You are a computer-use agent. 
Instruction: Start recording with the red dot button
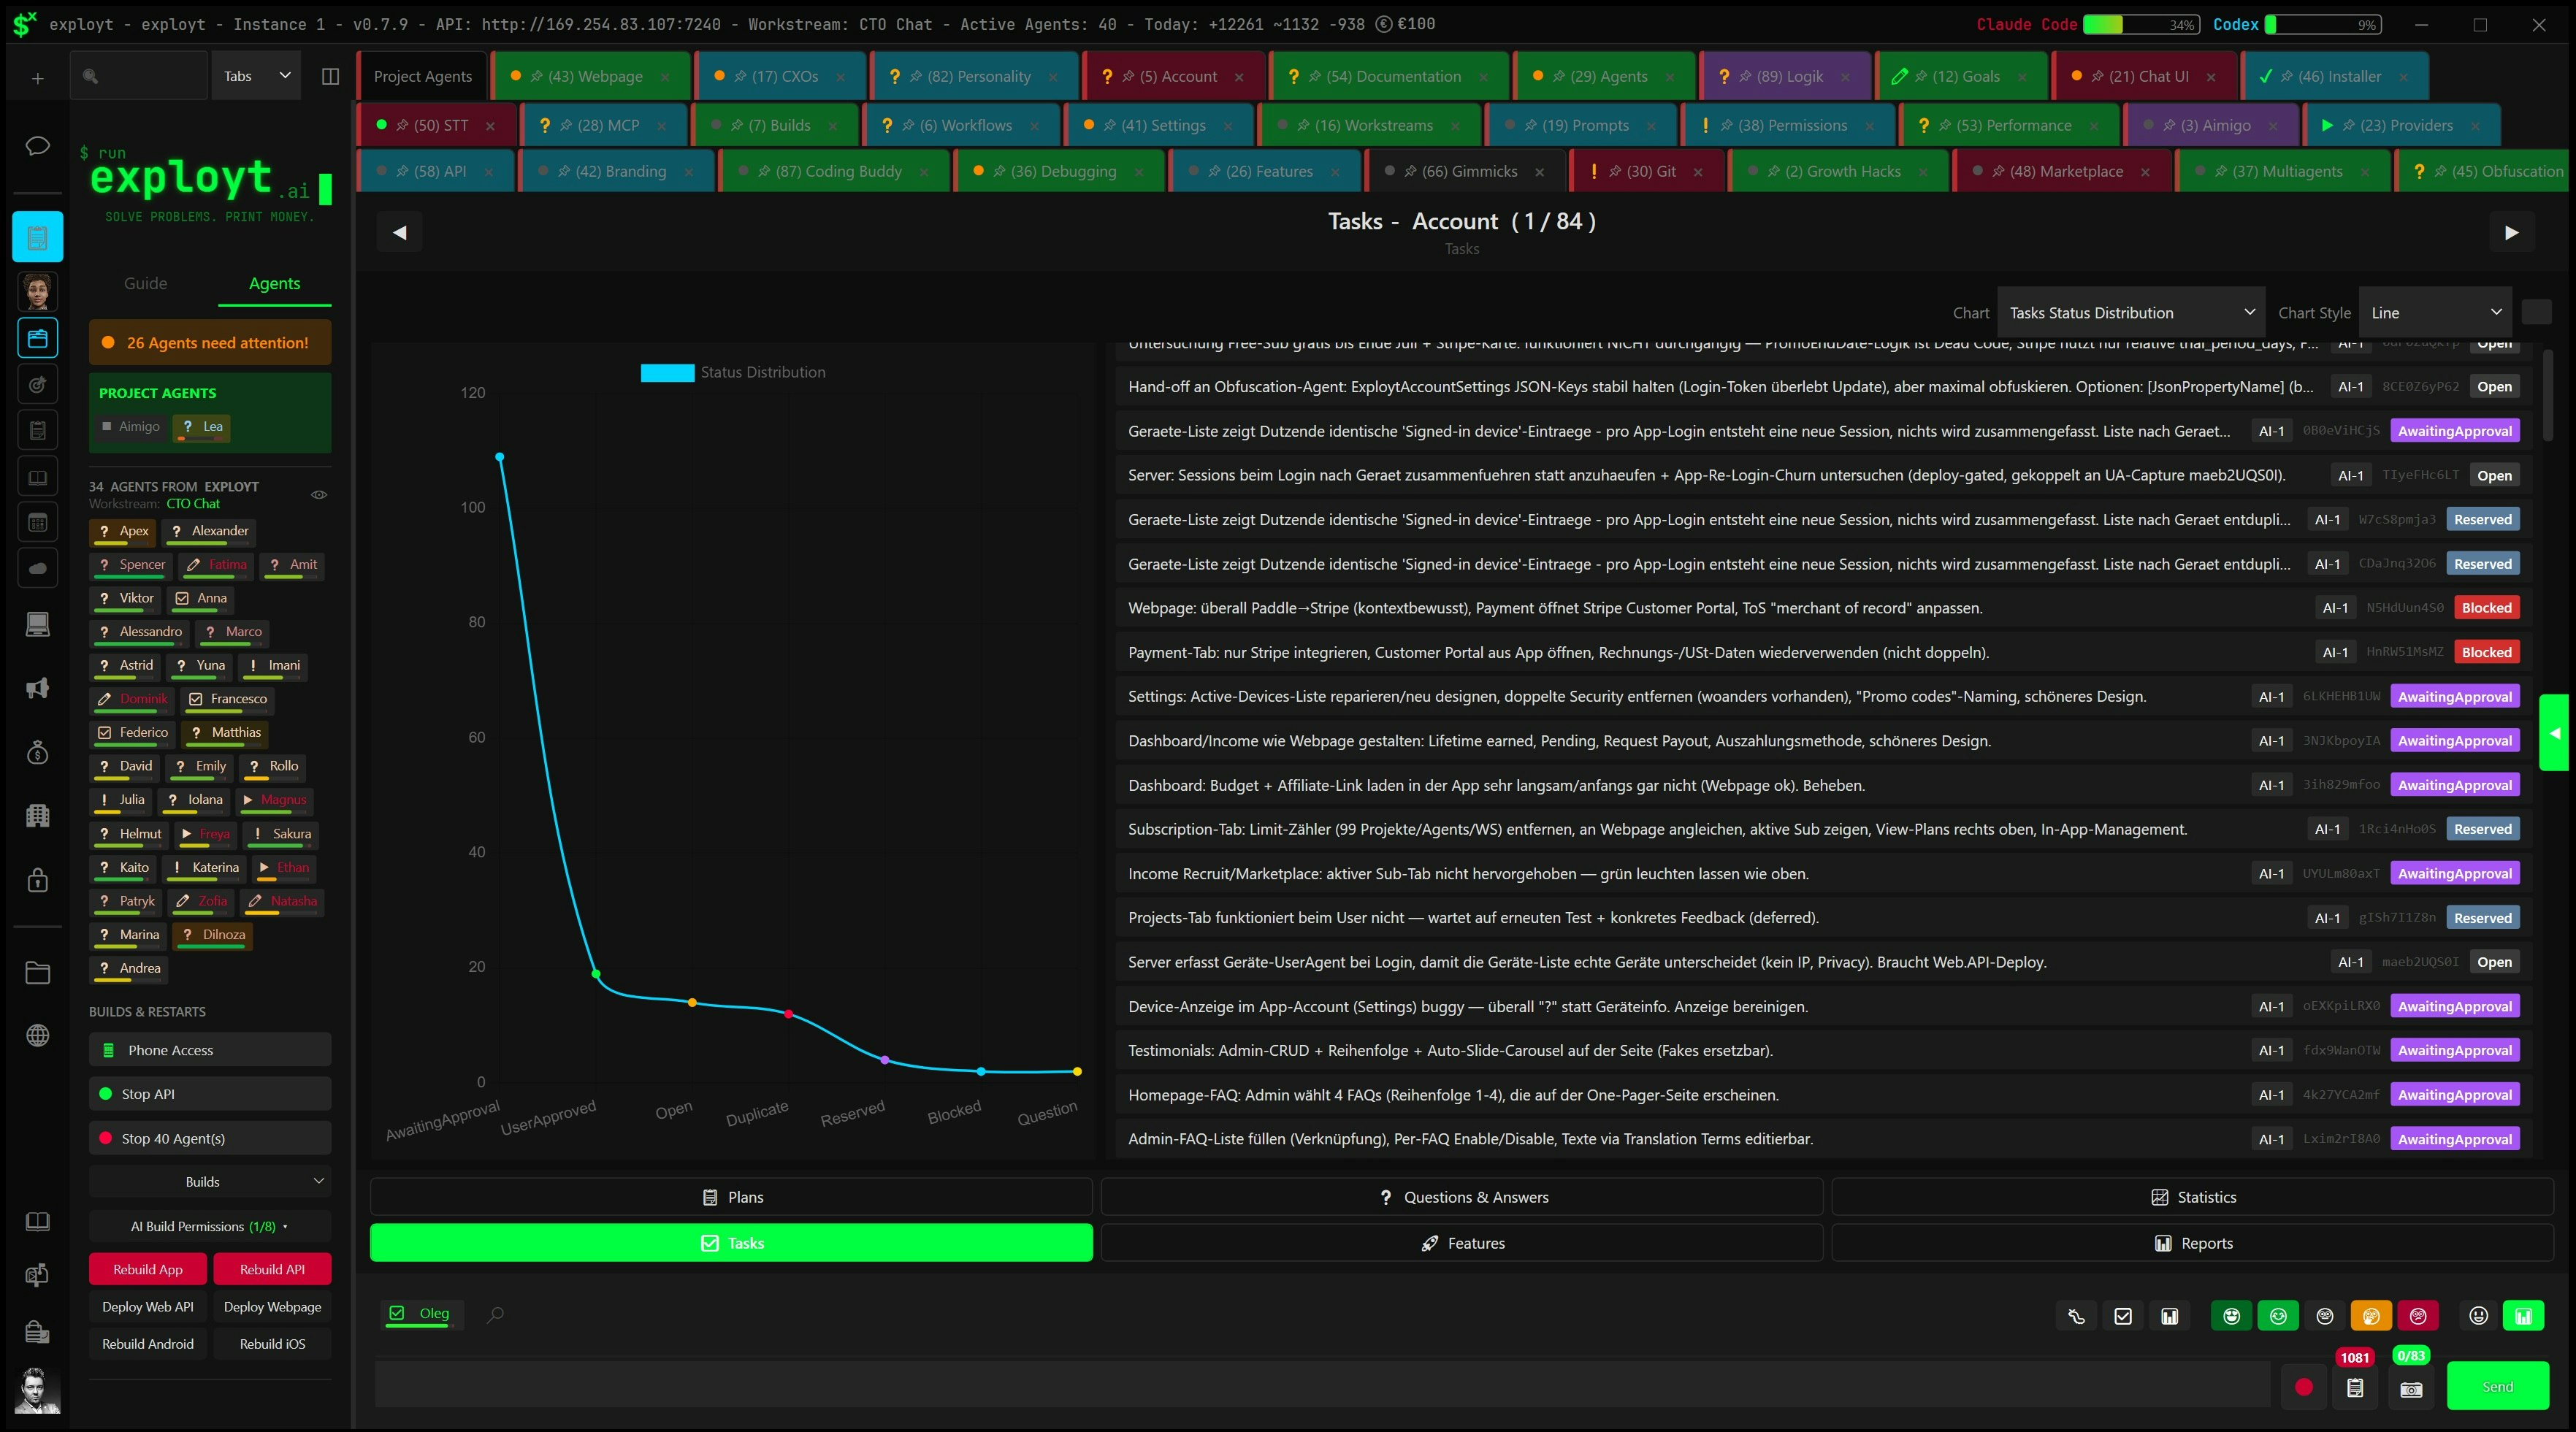[x=2304, y=1387]
